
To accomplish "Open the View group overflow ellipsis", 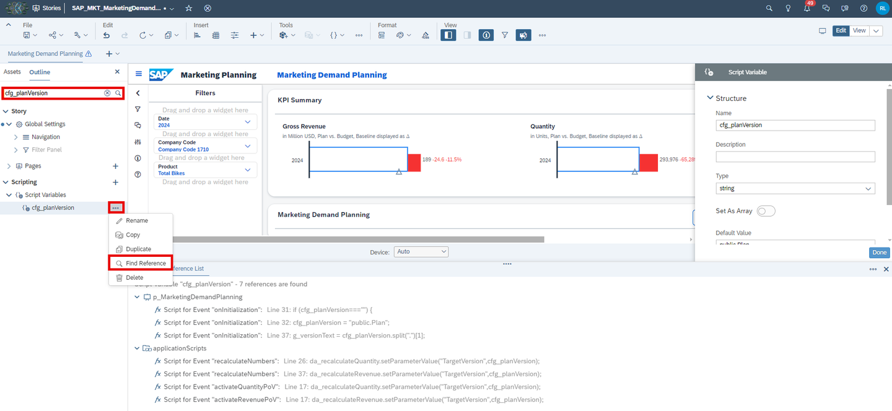I will 543,35.
